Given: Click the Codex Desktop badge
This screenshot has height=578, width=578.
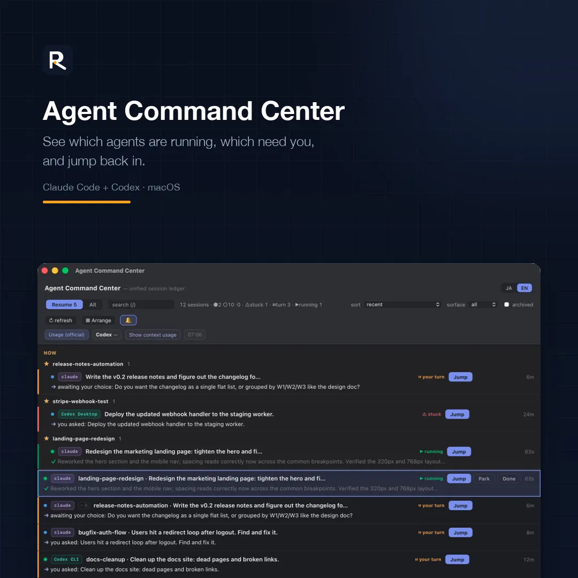Looking at the screenshot, I should tap(79, 414).
